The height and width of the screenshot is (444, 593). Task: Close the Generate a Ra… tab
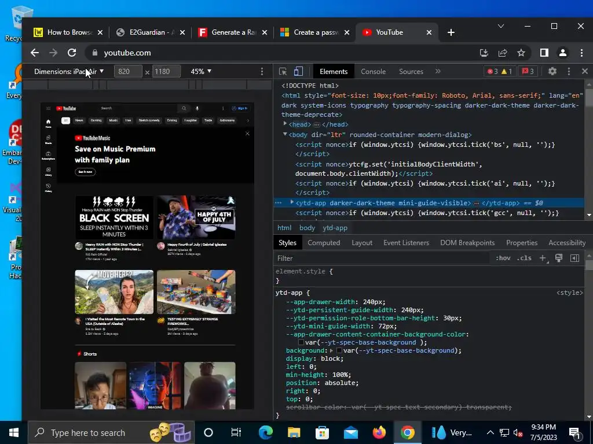click(265, 32)
